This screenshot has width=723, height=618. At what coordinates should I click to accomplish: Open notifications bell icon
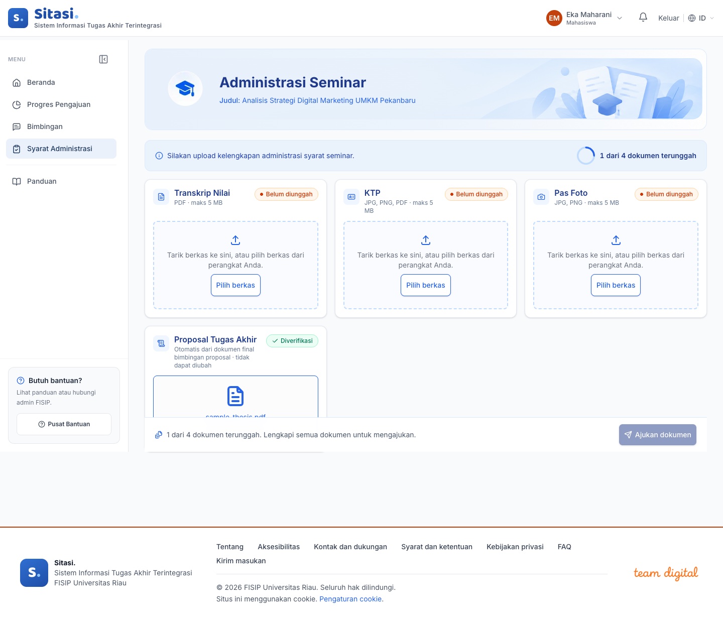(643, 18)
